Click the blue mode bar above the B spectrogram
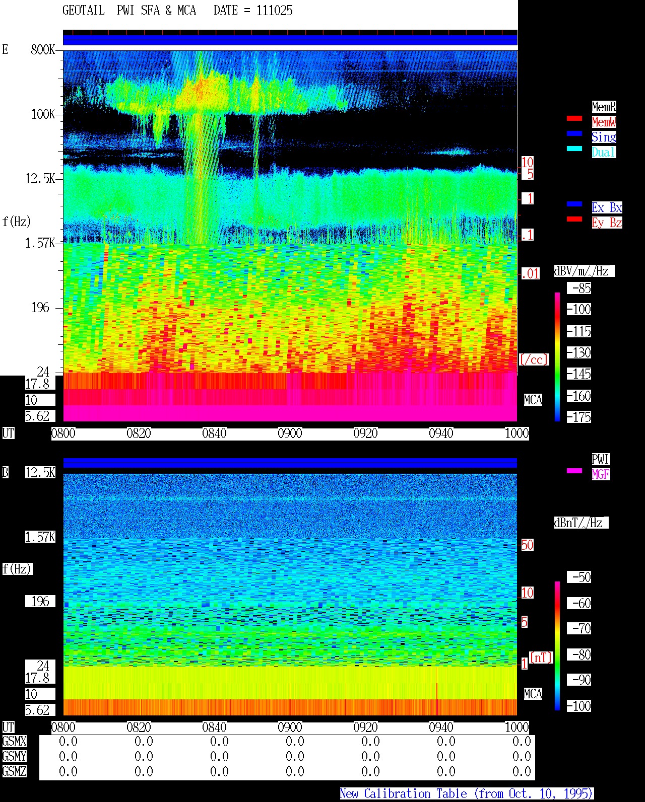 click(x=290, y=463)
